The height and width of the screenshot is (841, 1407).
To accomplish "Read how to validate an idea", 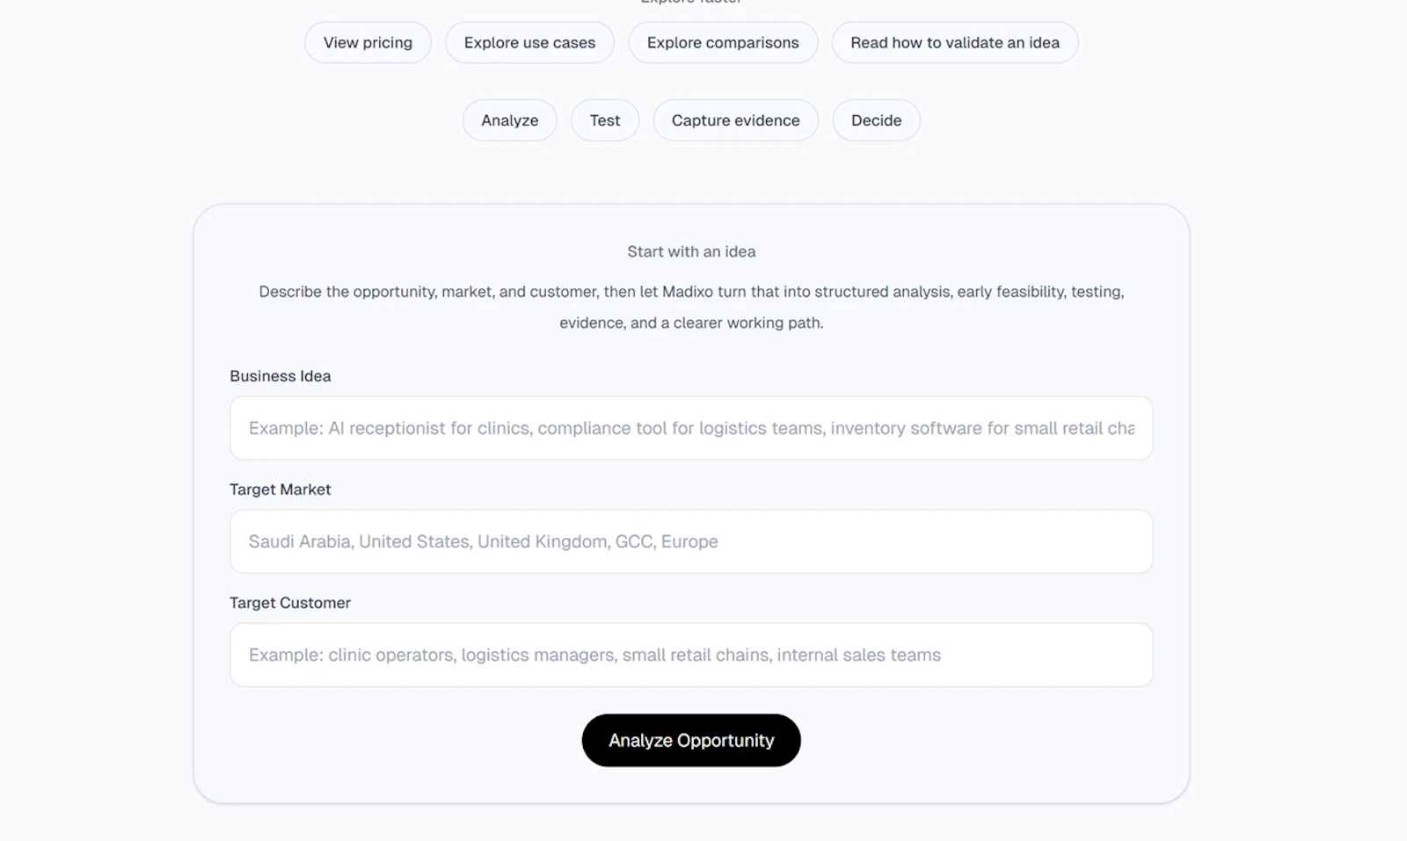I will click(955, 42).
